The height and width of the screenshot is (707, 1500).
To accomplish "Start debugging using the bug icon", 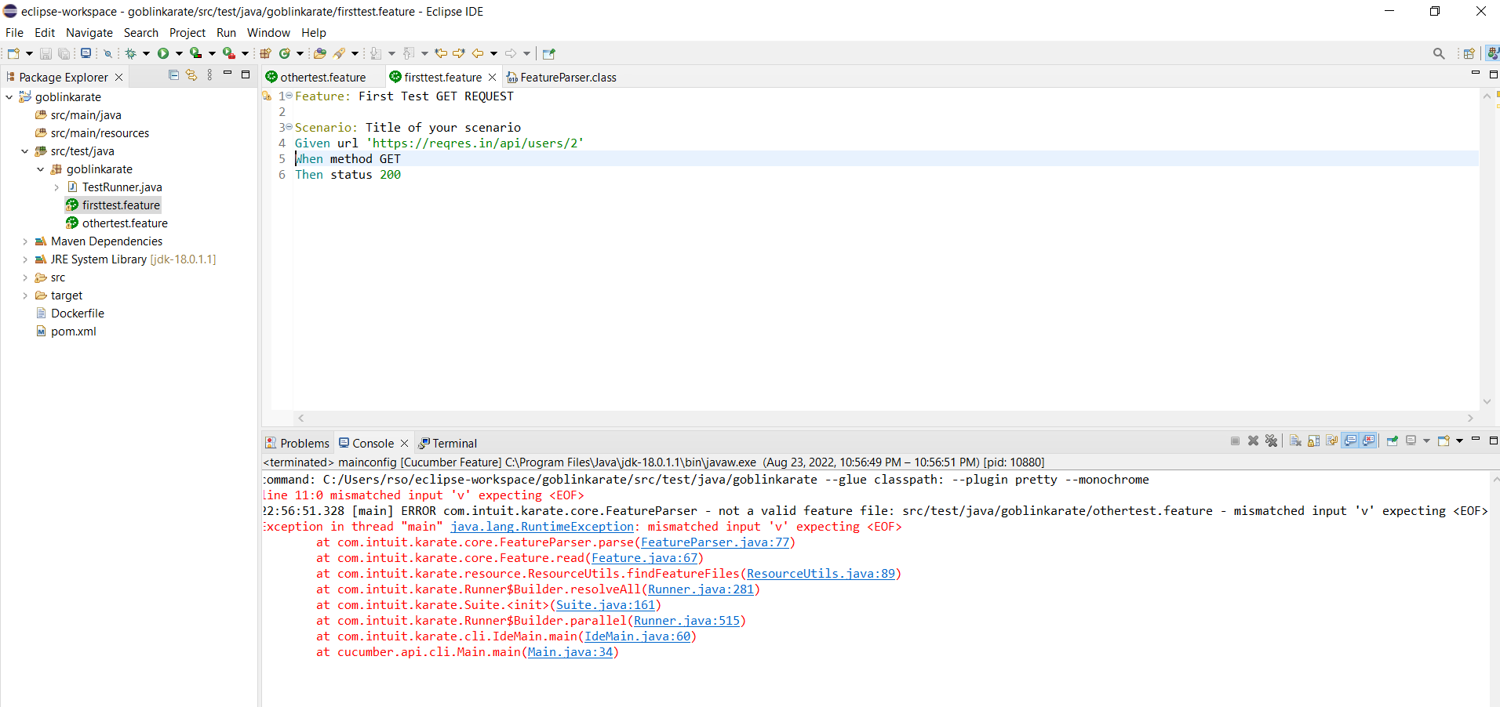I will click(132, 53).
